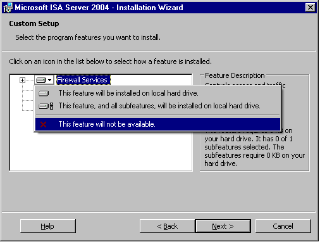Click 'Click on an icon in the list below' instruction text
Screen dimensions: 320x242
click(x=110, y=61)
